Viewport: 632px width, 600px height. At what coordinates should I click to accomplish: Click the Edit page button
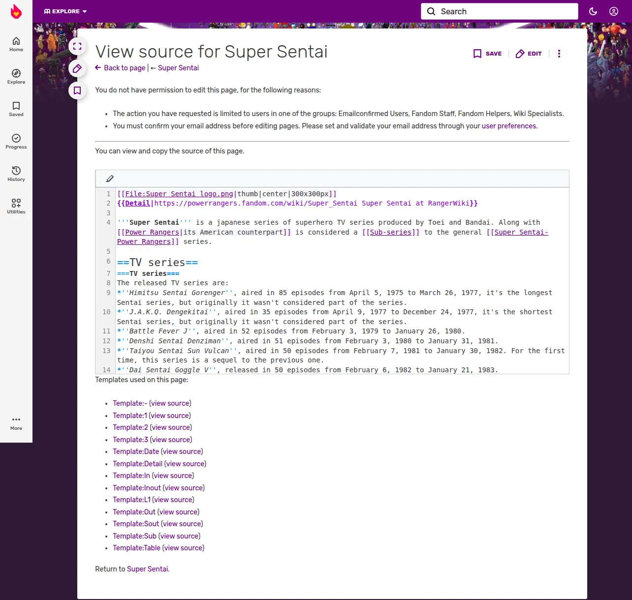(529, 54)
